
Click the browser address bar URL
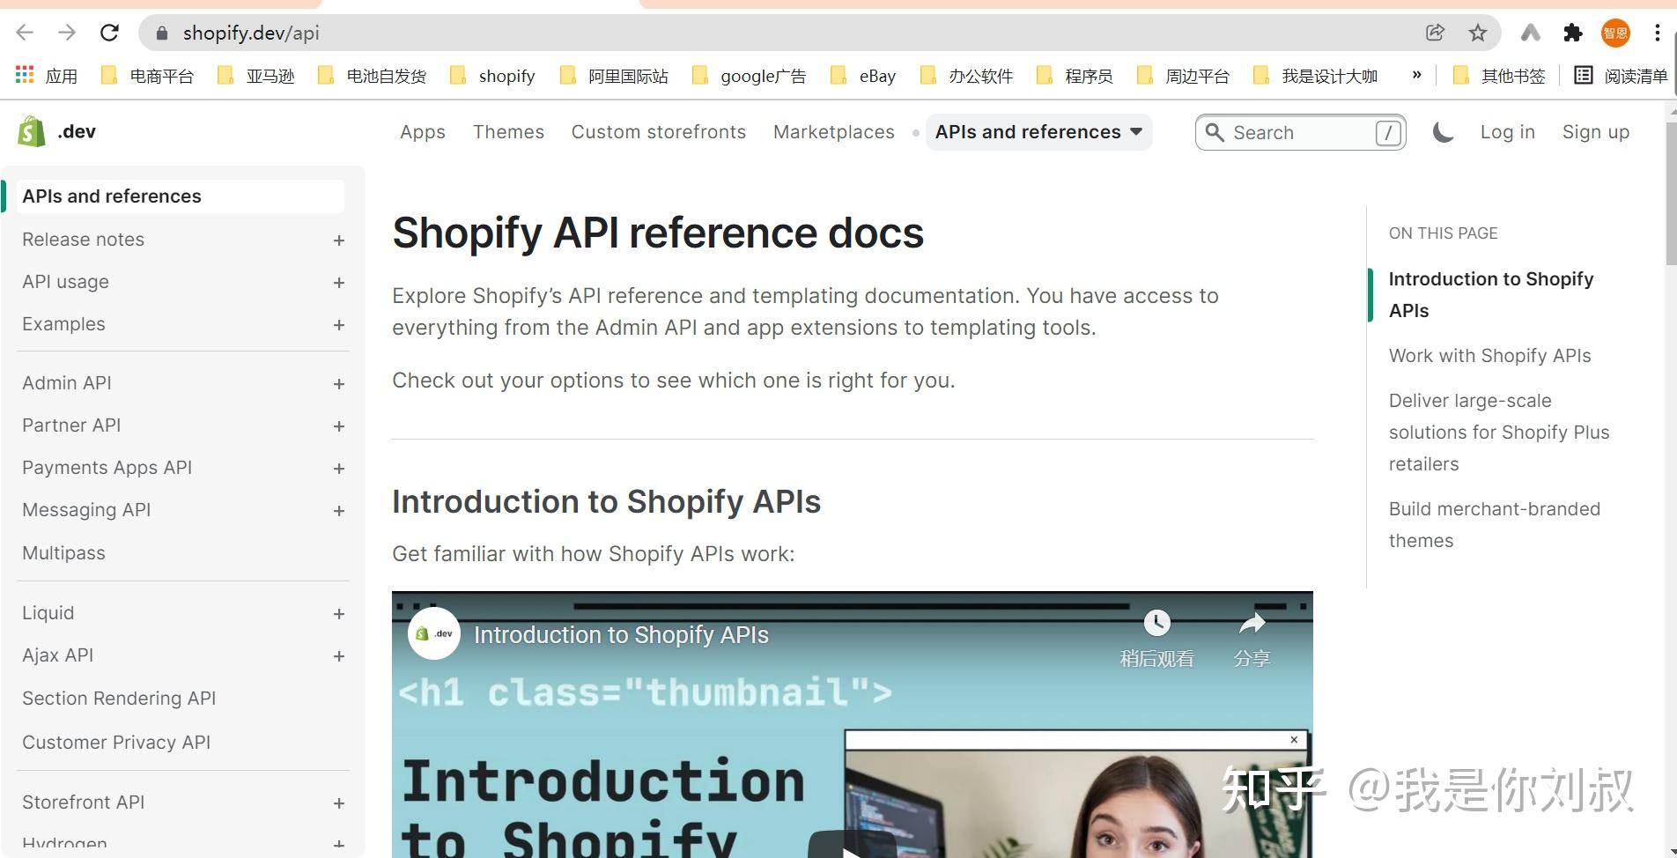click(251, 33)
